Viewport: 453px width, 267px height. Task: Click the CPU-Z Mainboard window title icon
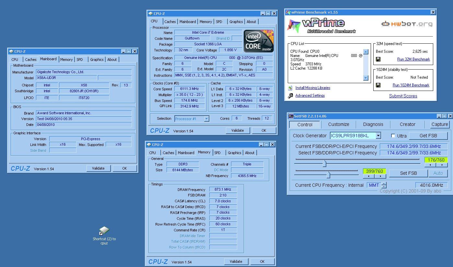[11, 51]
